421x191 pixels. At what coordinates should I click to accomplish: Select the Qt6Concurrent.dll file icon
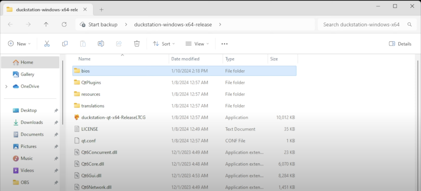pyautogui.click(x=77, y=152)
